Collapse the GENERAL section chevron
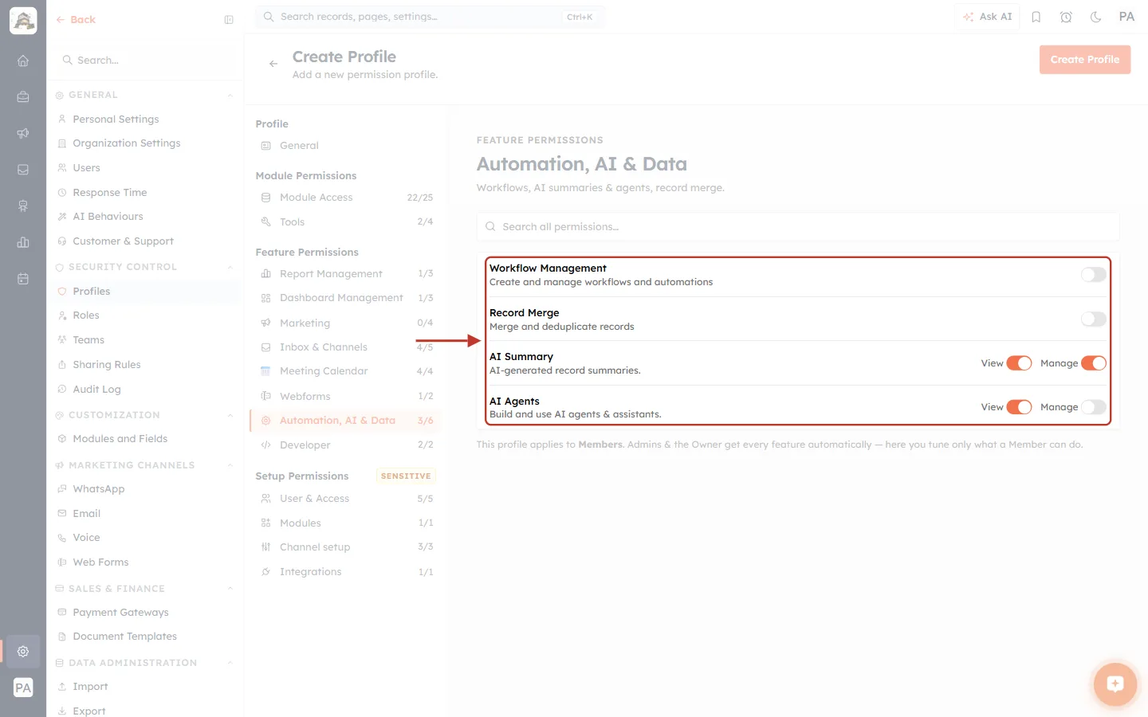The height and width of the screenshot is (717, 1148). [230, 96]
